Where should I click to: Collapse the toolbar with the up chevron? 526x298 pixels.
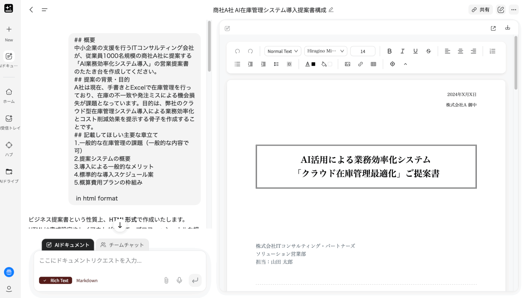click(x=405, y=64)
